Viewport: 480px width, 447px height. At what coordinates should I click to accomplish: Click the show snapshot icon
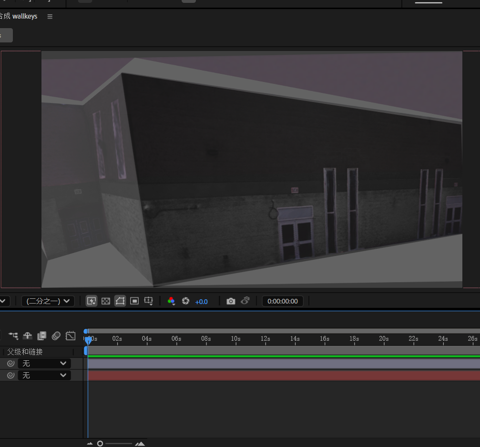245,301
